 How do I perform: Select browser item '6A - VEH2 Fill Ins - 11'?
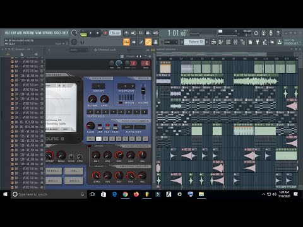pos(27,62)
